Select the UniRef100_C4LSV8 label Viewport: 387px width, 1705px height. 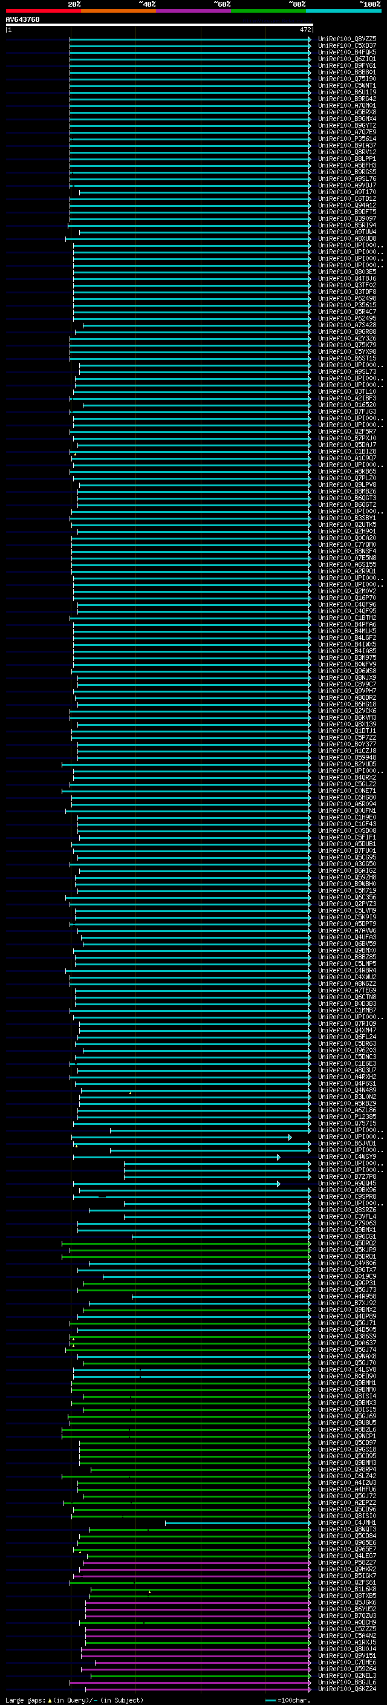pos(347,1369)
